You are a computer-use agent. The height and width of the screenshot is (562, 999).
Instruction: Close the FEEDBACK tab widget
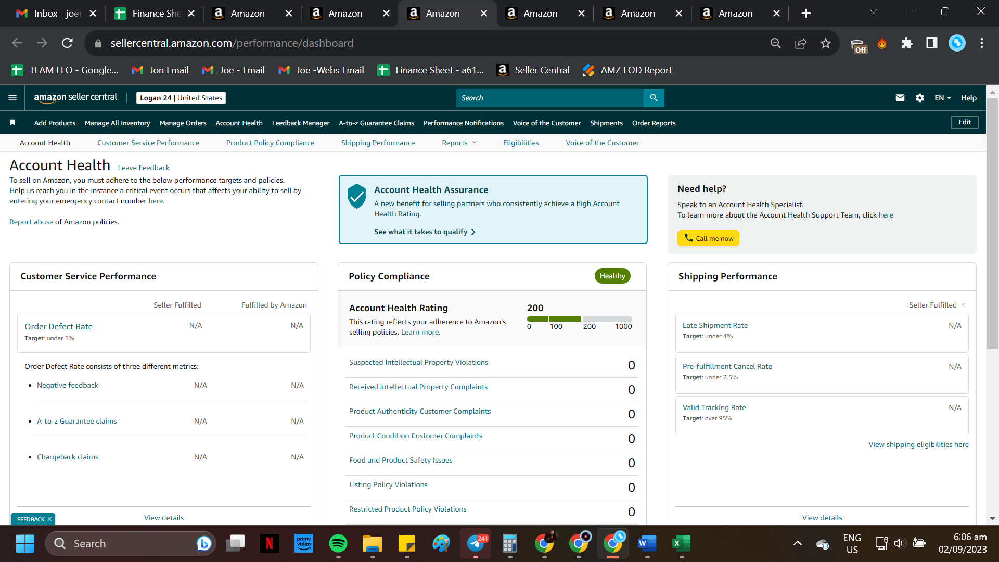pos(50,519)
